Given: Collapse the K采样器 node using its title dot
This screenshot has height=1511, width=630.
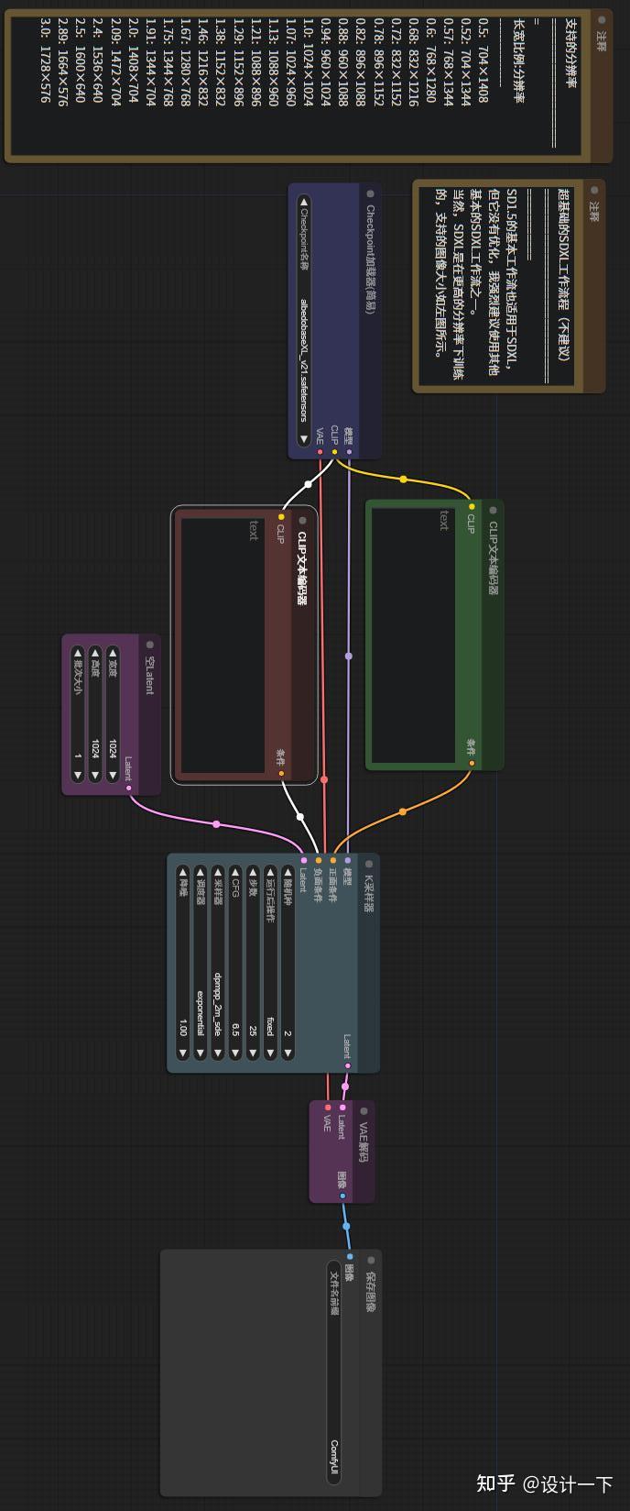Looking at the screenshot, I should coord(370,865).
